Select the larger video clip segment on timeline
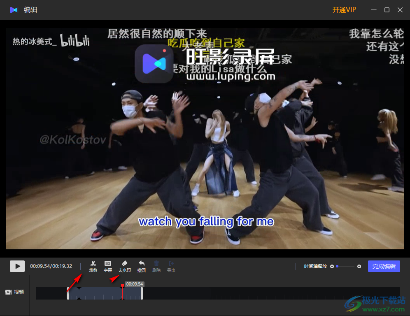410x316 pixels. pyautogui.click(x=100, y=293)
